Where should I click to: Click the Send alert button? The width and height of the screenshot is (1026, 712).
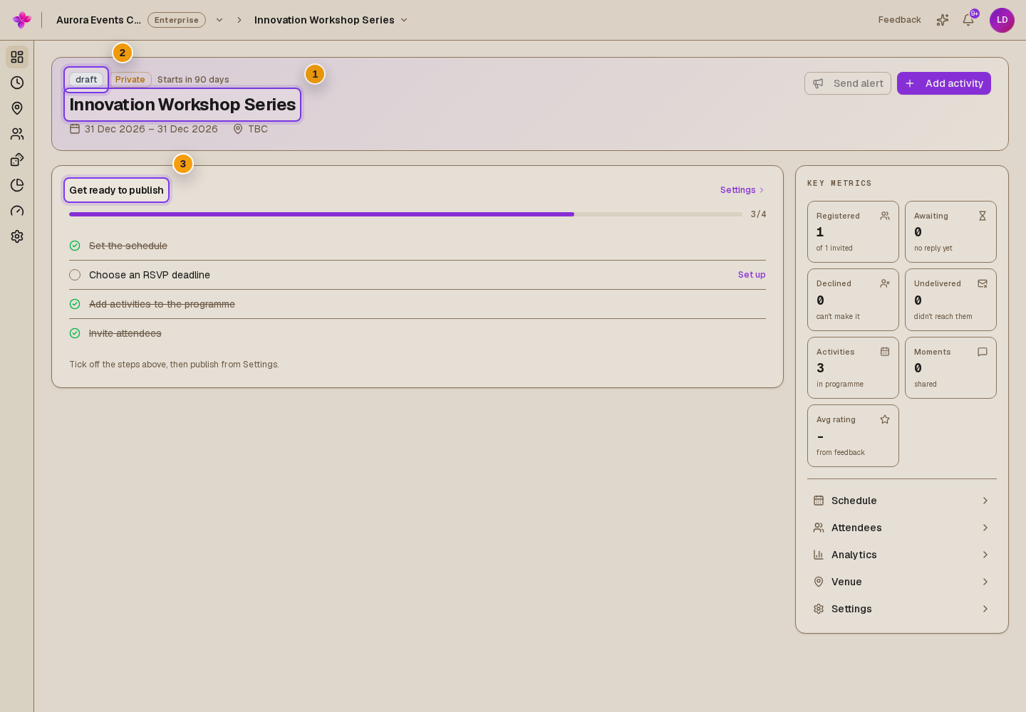(848, 83)
